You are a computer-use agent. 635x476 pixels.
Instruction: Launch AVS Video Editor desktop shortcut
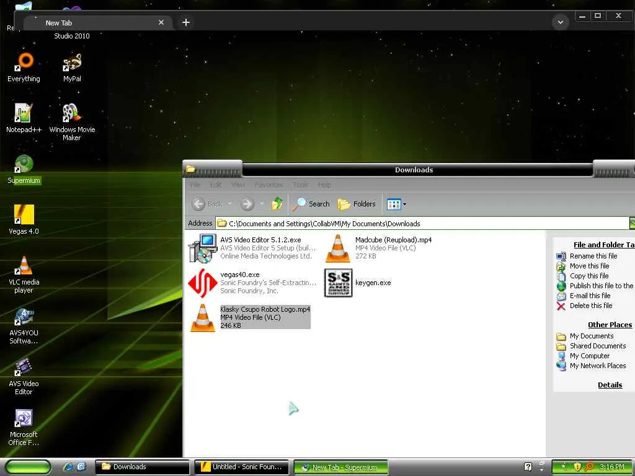pyautogui.click(x=24, y=376)
